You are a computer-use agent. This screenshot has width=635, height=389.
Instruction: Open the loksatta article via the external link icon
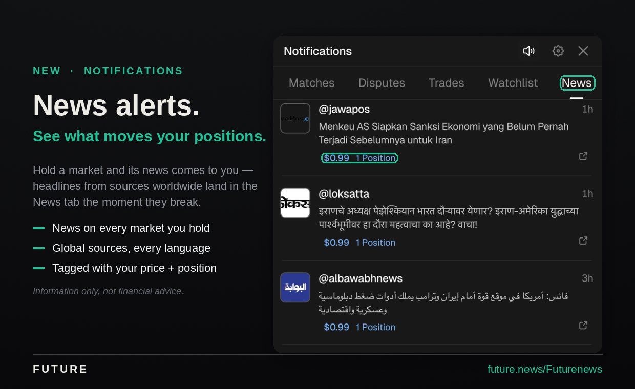583,241
